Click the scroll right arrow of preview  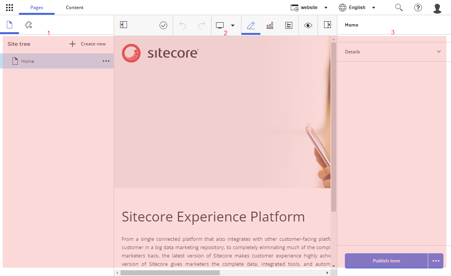tap(327, 273)
